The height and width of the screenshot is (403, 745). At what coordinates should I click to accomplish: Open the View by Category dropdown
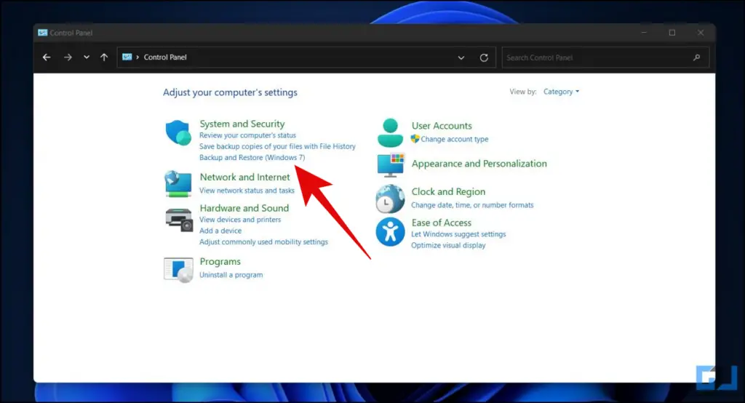[x=561, y=92]
